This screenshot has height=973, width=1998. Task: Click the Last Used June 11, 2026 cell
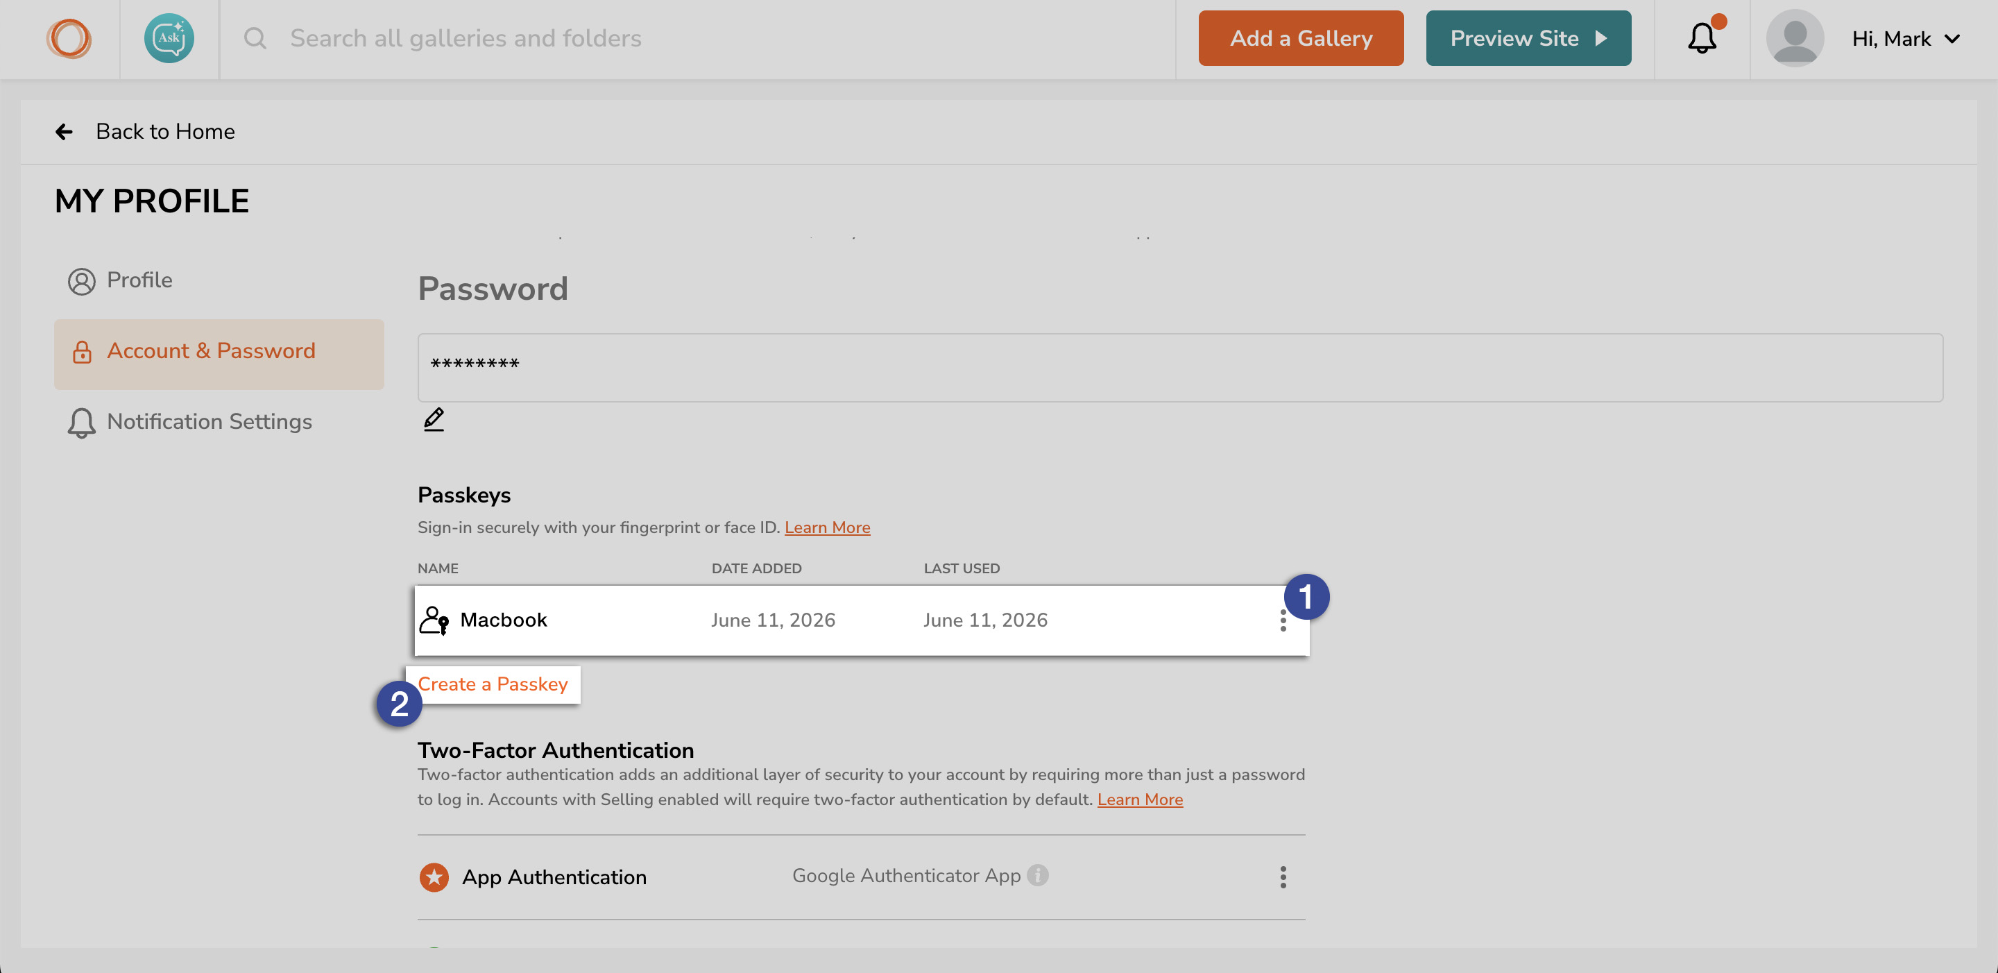[x=985, y=620]
